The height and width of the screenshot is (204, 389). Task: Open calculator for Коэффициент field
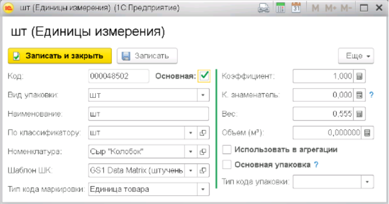click(x=359, y=76)
